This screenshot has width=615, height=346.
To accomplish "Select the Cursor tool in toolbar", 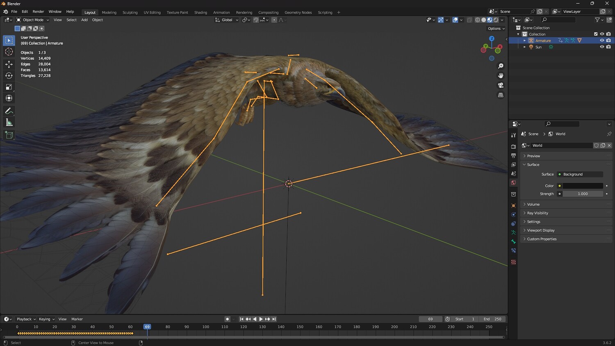I will (9, 52).
